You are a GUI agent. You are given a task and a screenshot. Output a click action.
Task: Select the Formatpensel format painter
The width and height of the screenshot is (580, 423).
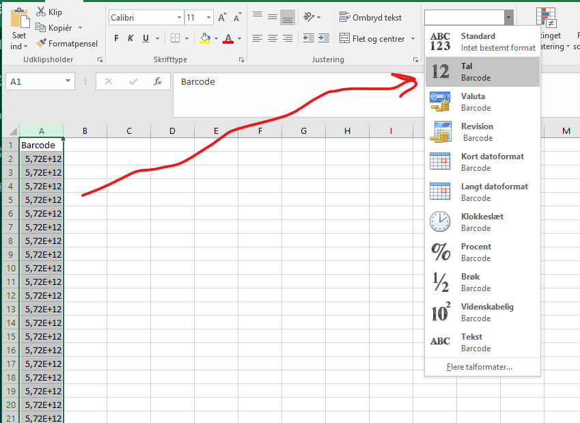tap(67, 43)
